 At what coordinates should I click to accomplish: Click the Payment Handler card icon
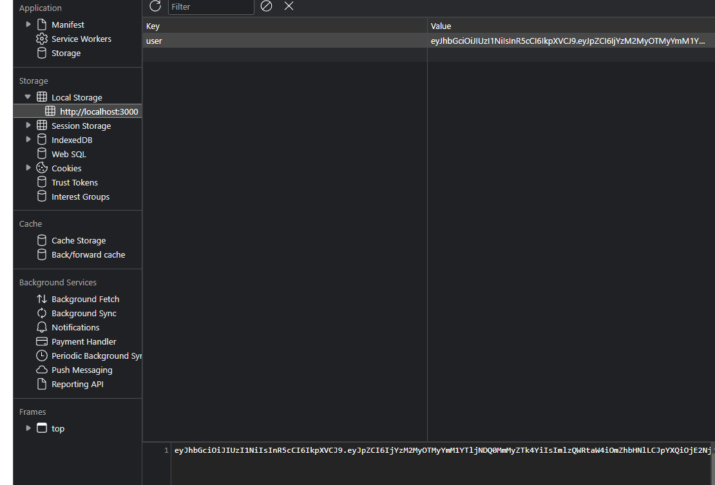pyautogui.click(x=41, y=341)
